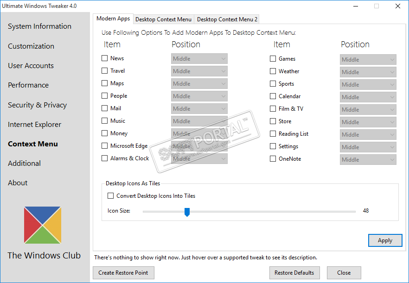Screen dimensions: 409x283
Task: Tick the Microsoft Edge checkbox
Action: click(x=105, y=146)
